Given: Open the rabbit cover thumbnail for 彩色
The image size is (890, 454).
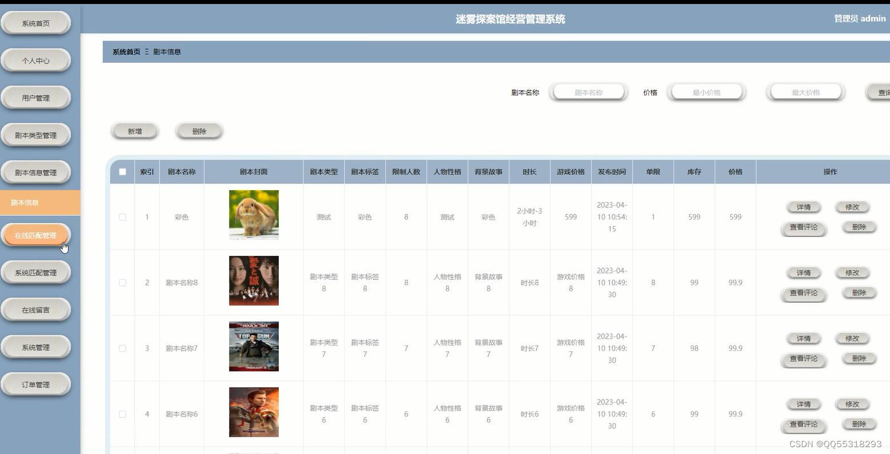Looking at the screenshot, I should point(254,215).
